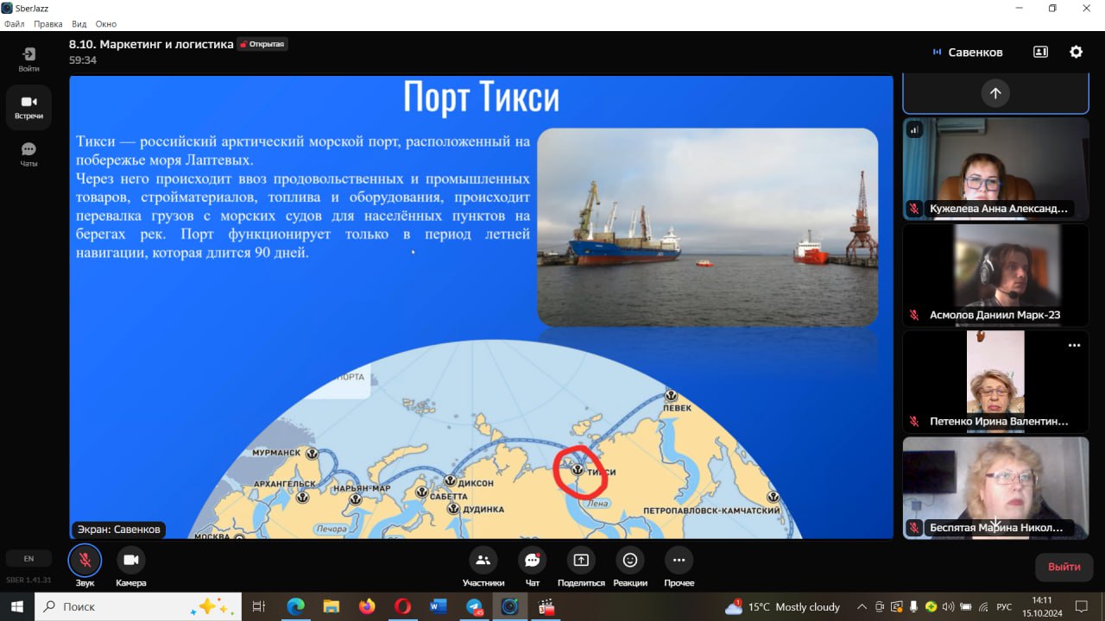Switch the EN language selector
The width and height of the screenshot is (1105, 621).
[x=28, y=559]
